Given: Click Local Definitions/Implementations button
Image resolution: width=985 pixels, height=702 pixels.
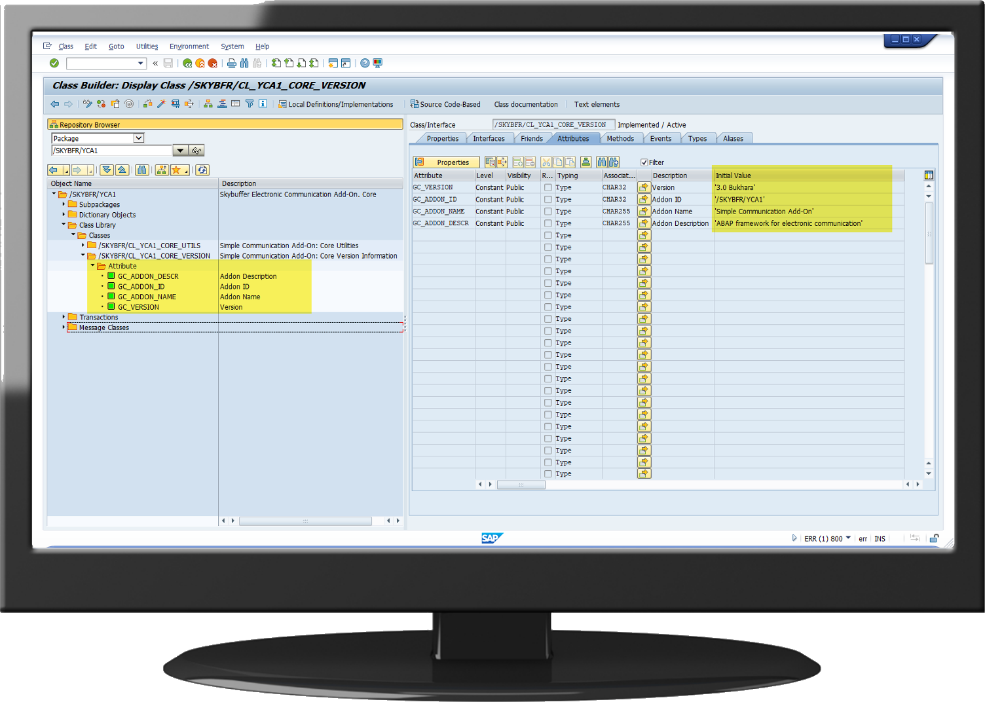Looking at the screenshot, I should tap(335, 104).
